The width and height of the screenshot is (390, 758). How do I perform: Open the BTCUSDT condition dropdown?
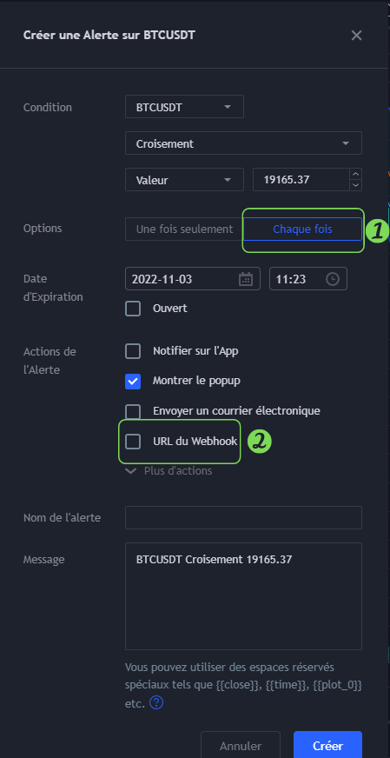point(184,107)
